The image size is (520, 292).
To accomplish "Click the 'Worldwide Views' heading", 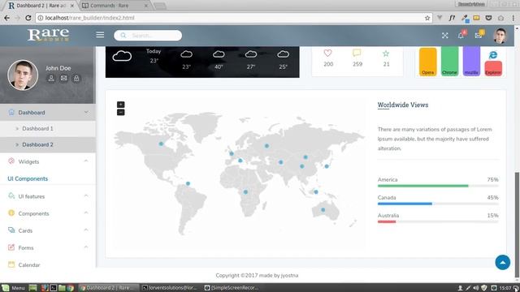I will coord(403,105).
